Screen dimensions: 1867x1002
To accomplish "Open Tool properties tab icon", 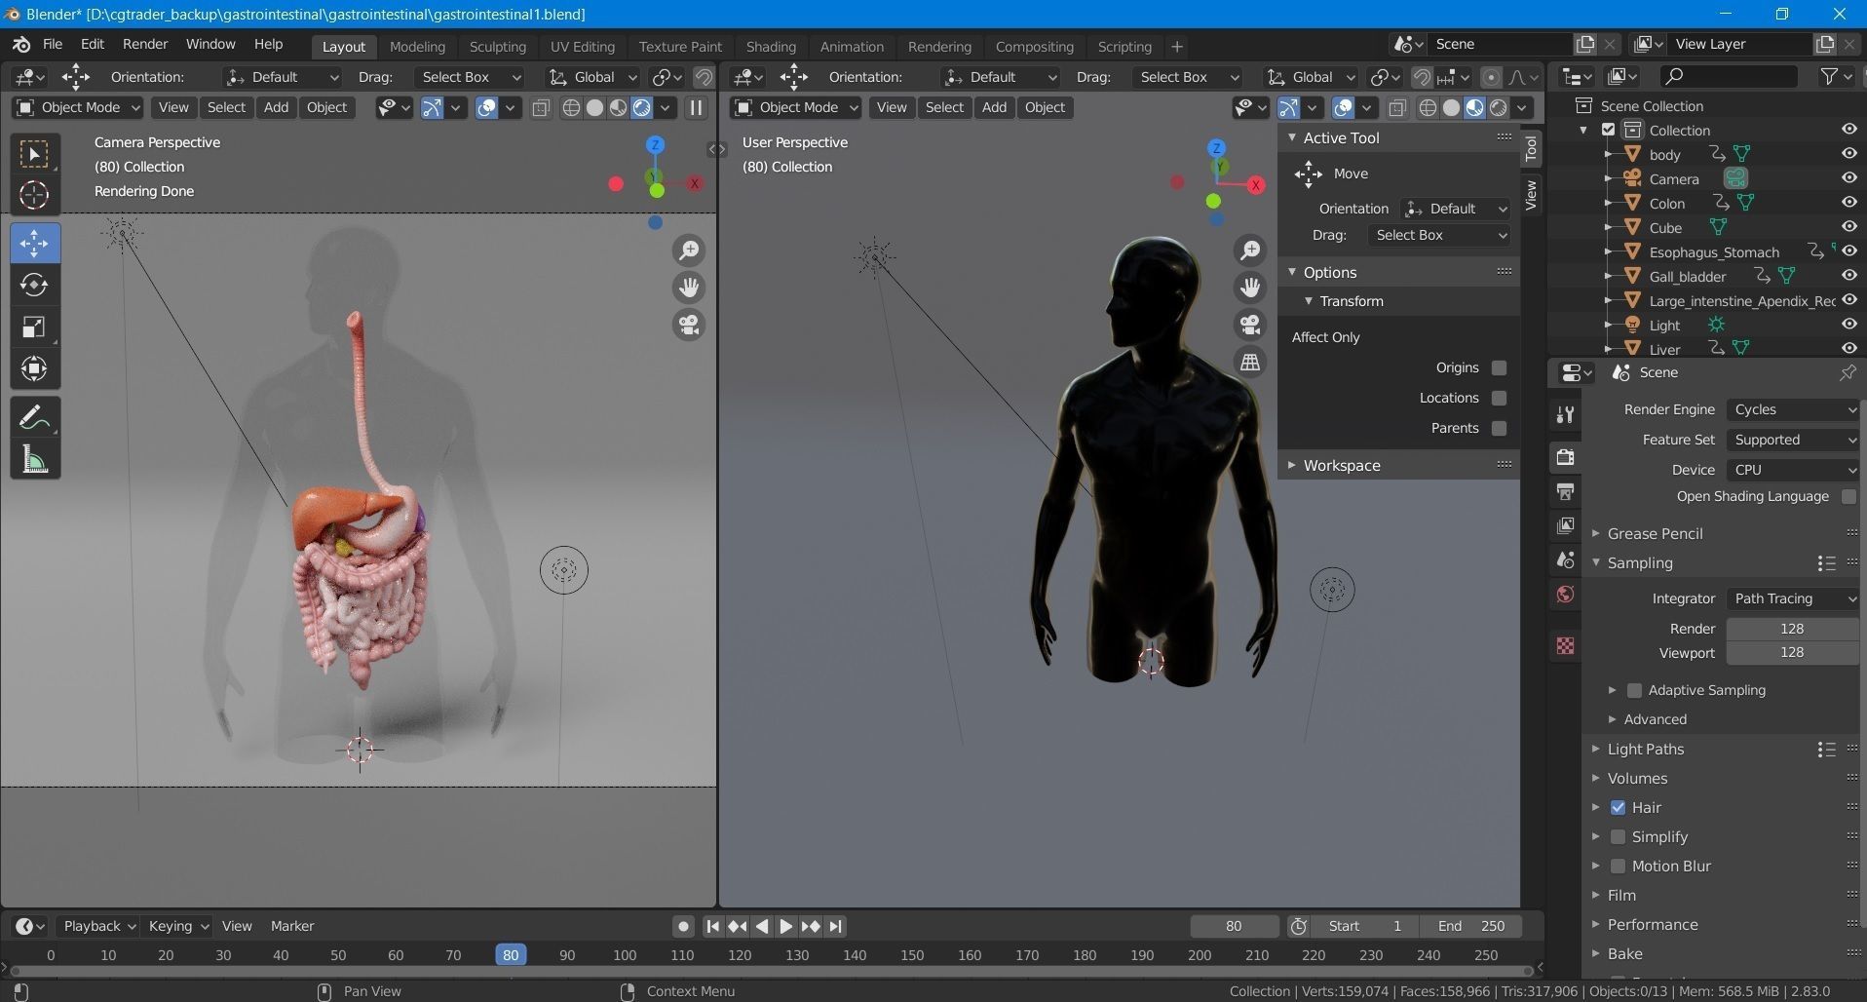I will (1565, 415).
